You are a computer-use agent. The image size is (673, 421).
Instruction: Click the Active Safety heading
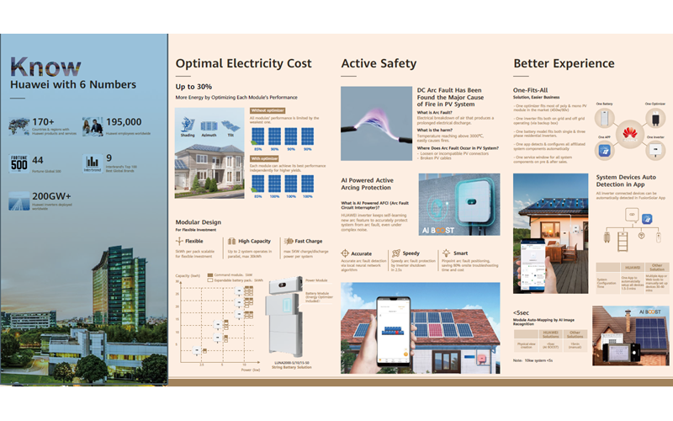tap(379, 64)
